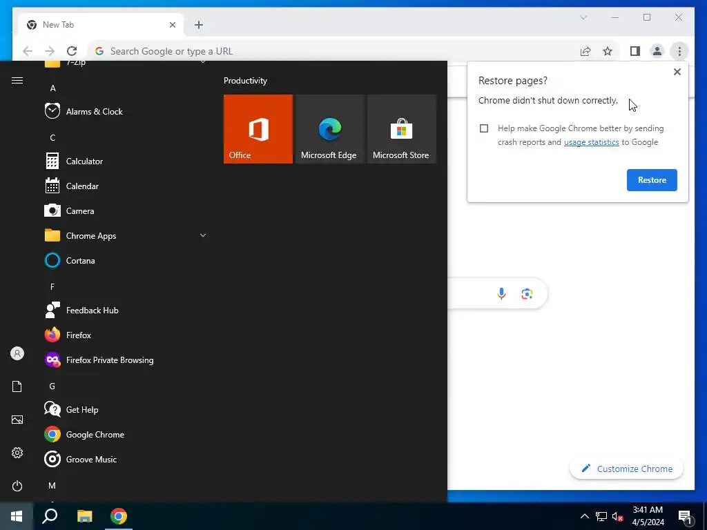Click the Restore button

pyautogui.click(x=652, y=180)
